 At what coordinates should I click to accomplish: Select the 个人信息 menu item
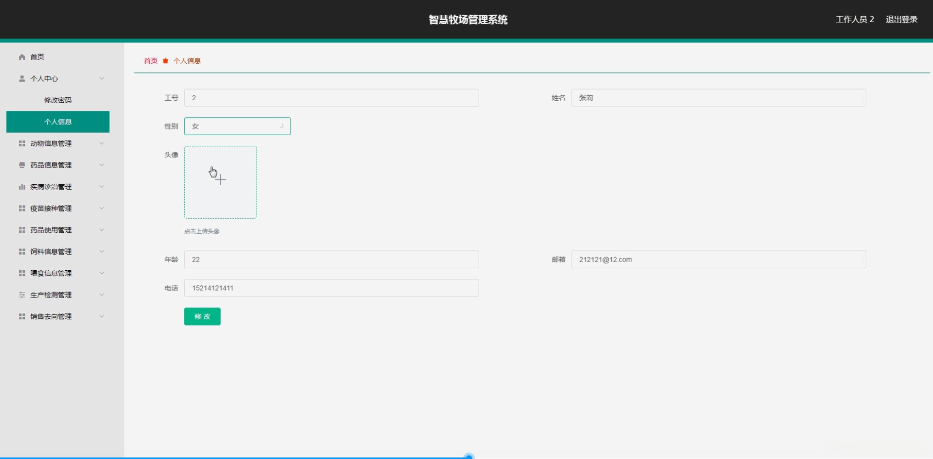(58, 122)
